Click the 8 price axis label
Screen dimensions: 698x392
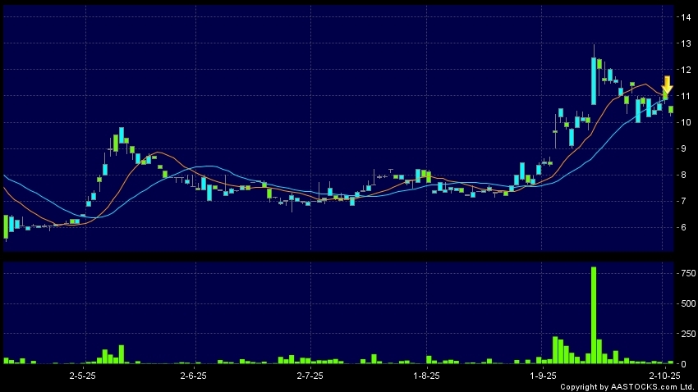click(x=681, y=175)
